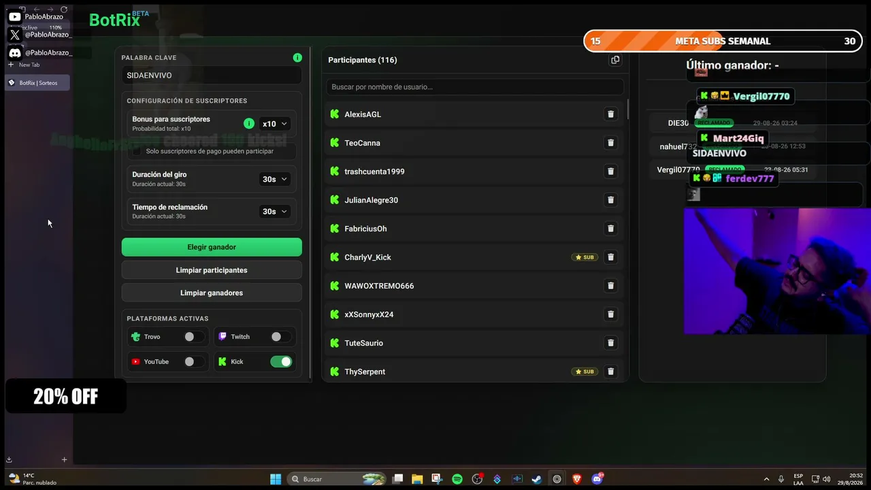The width and height of the screenshot is (871, 490).
Task: Delete participant AlexisAGL with trash icon
Action: (610, 114)
